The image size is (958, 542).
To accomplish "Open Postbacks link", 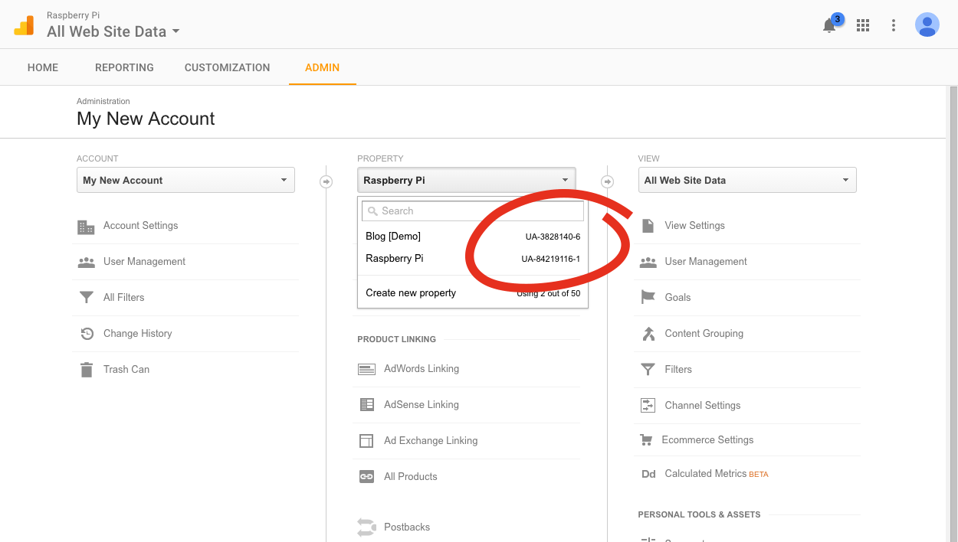I will 407,527.
